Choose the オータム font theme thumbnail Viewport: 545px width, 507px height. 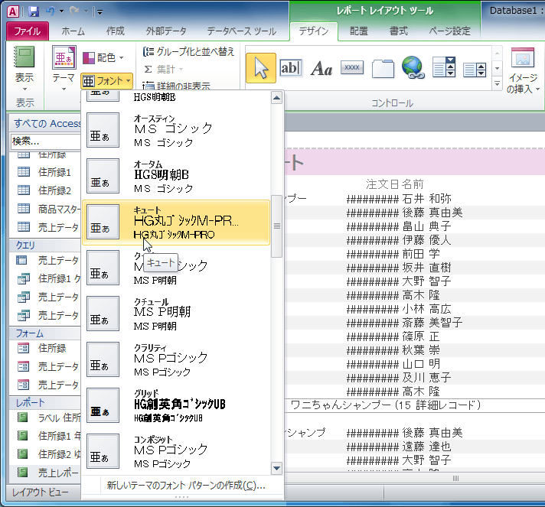click(103, 176)
